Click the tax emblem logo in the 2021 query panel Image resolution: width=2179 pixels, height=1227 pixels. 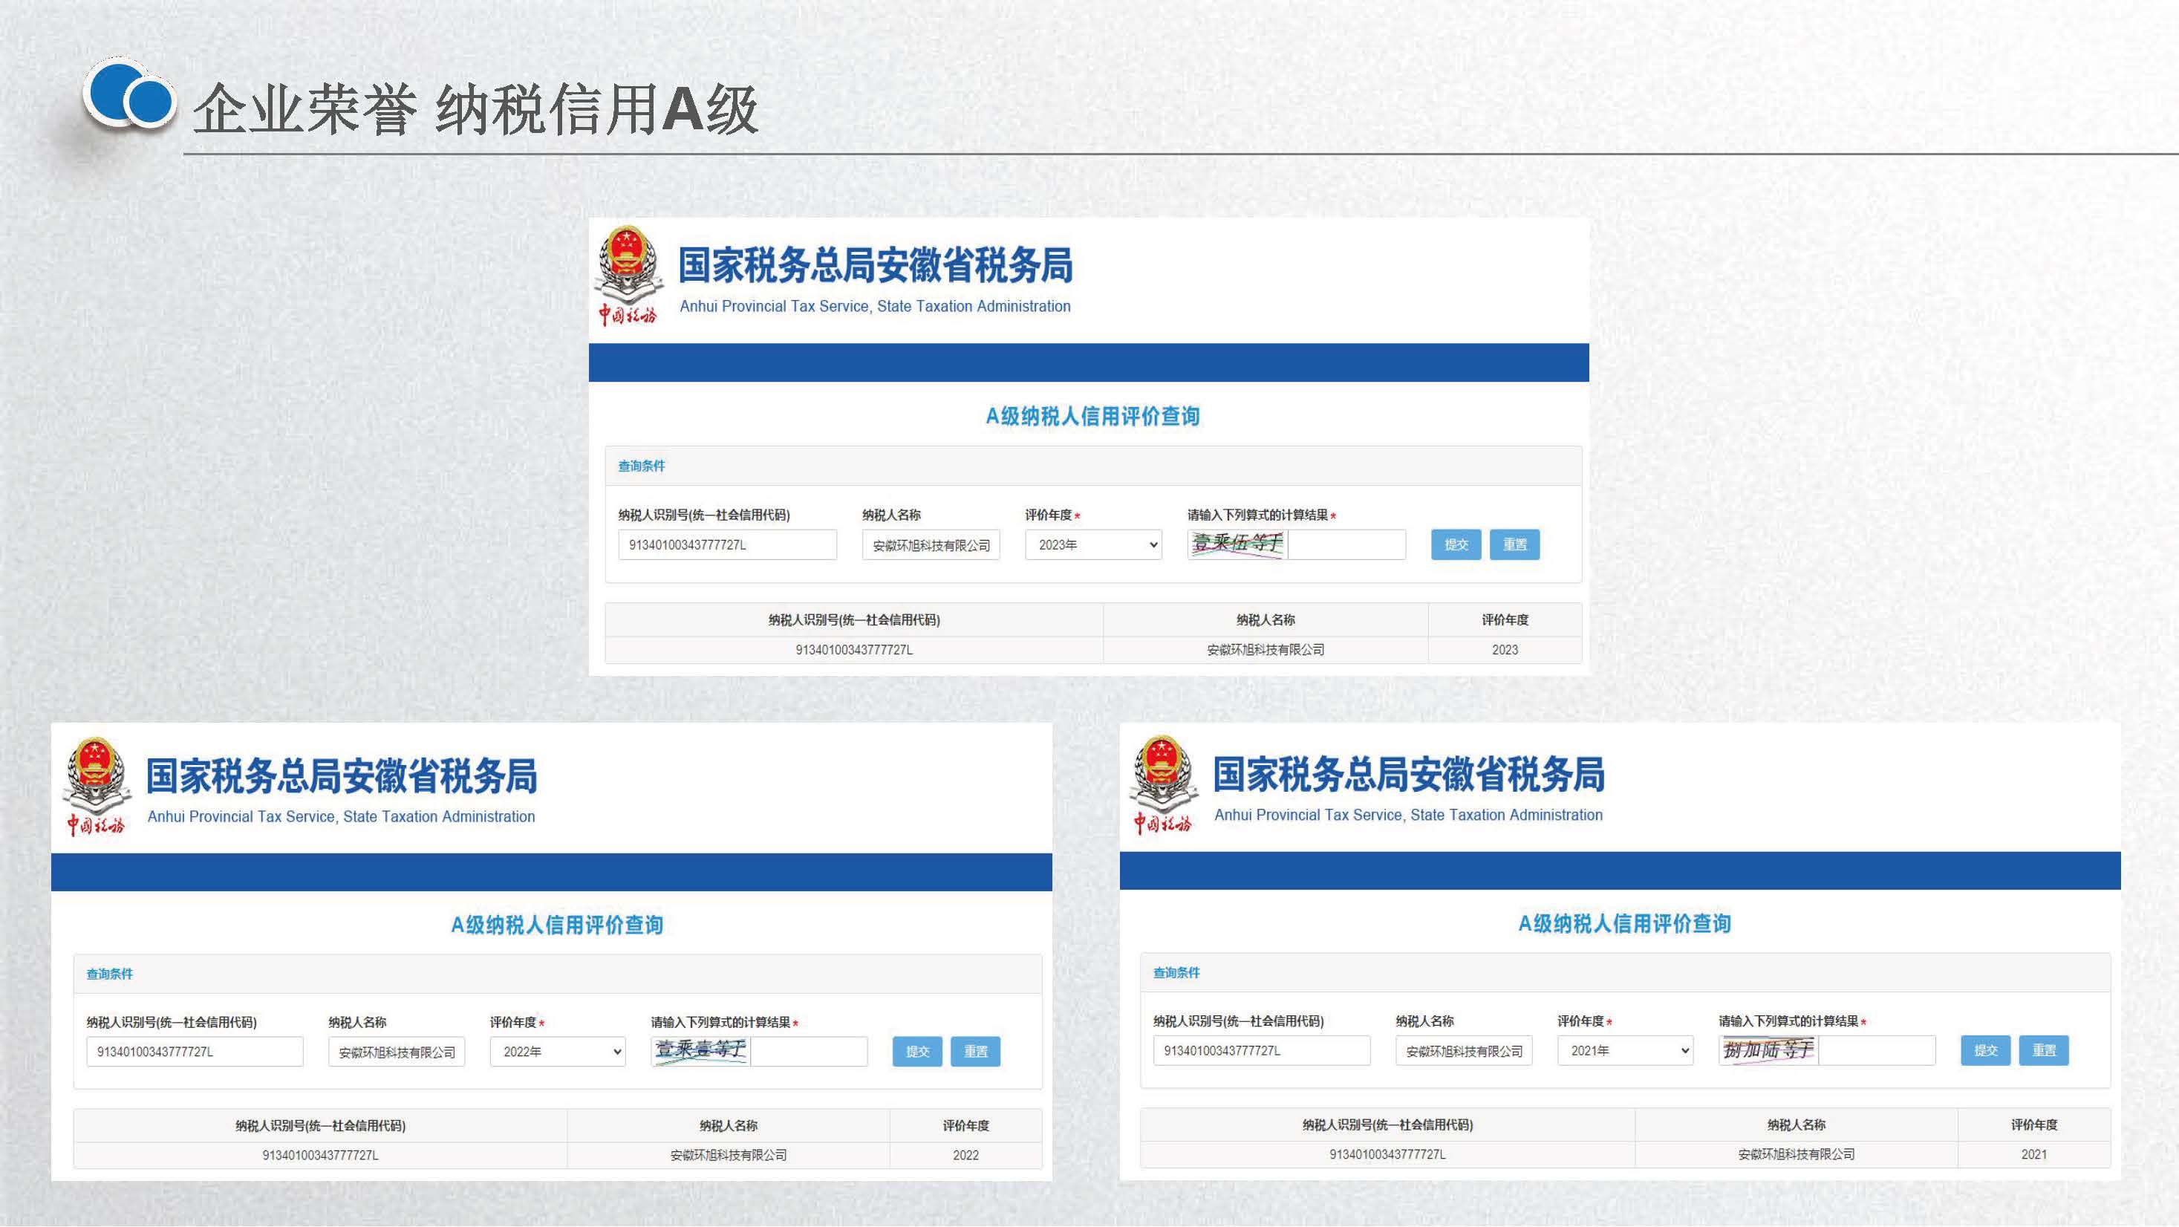(x=1162, y=784)
